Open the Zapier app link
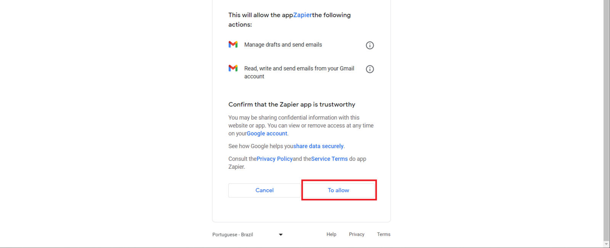The height and width of the screenshot is (248, 610). coord(302,15)
